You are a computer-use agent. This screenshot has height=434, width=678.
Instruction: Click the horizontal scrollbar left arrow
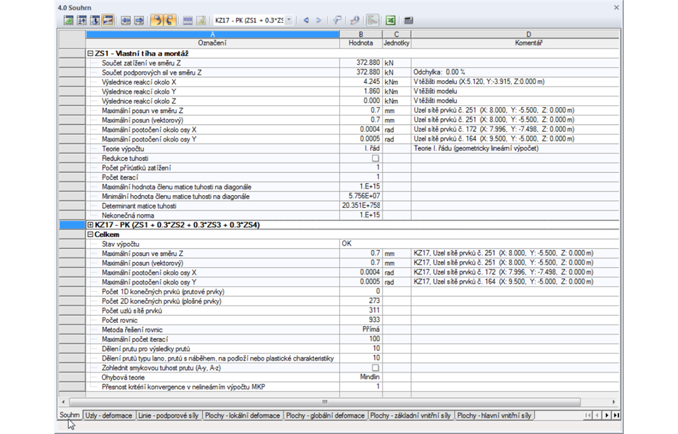pos(64,402)
